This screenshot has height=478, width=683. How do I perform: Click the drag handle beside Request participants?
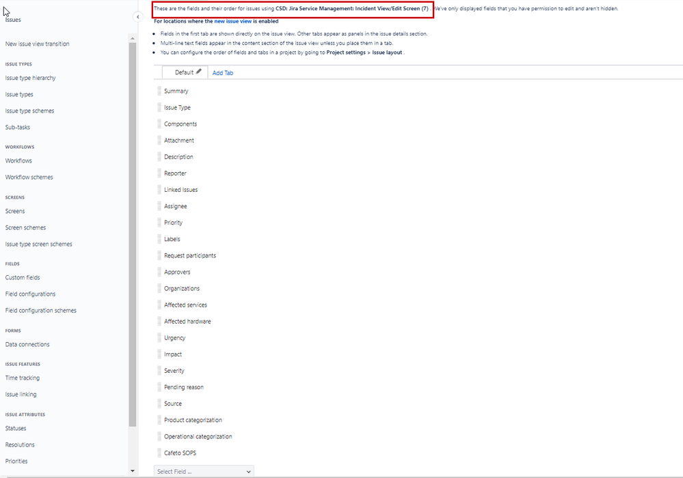click(159, 256)
